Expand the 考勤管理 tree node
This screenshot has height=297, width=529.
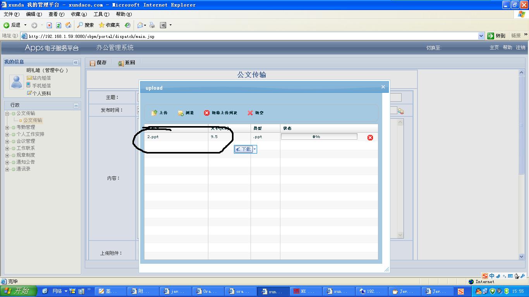7,128
